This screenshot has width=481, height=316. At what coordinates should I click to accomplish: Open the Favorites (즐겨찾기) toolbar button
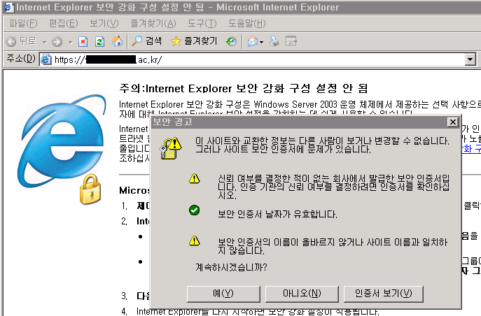(194, 41)
